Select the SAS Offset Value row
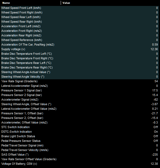This screenshot has width=160, height=168. coord(80,155)
